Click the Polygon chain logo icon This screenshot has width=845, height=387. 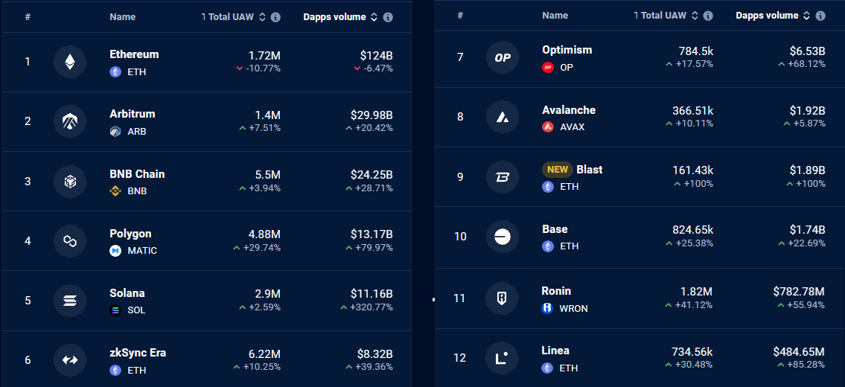point(70,241)
